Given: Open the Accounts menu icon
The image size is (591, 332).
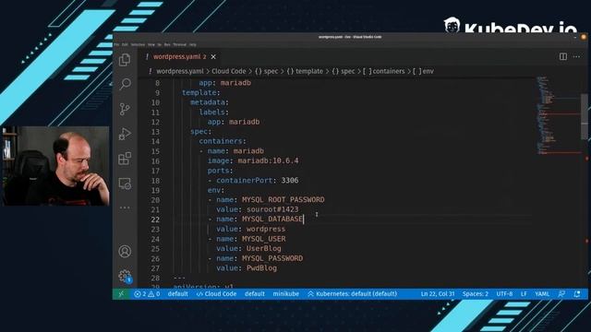Looking at the screenshot, I should (125, 251).
